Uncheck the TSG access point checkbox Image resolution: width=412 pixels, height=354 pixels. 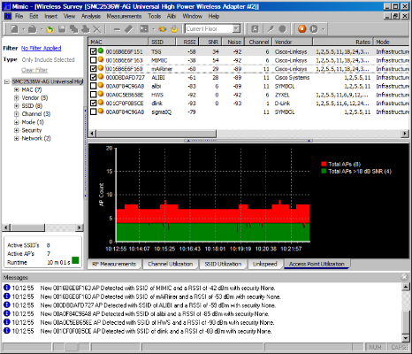pos(94,51)
